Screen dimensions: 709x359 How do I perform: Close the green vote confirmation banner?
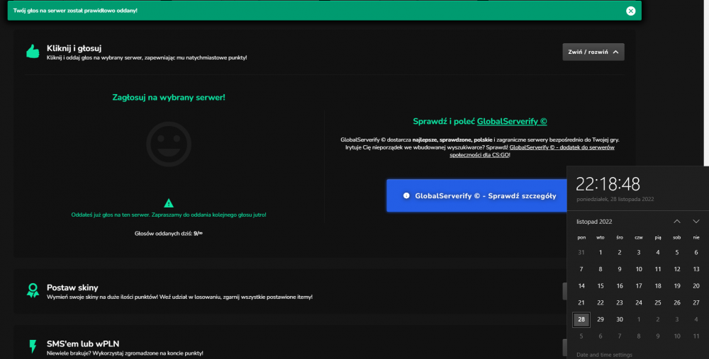pos(631,11)
